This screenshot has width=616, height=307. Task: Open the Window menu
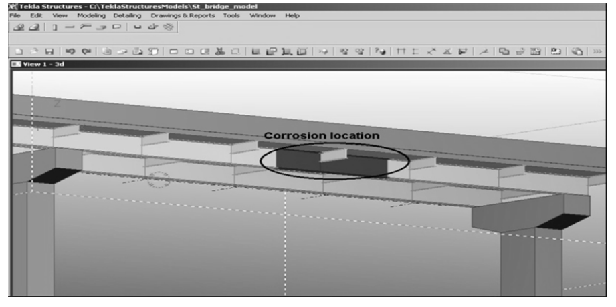click(x=262, y=15)
